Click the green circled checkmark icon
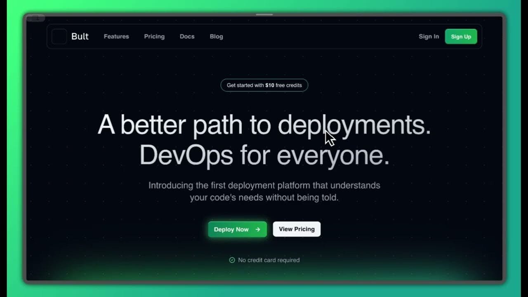The height and width of the screenshot is (297, 528). coord(232,260)
